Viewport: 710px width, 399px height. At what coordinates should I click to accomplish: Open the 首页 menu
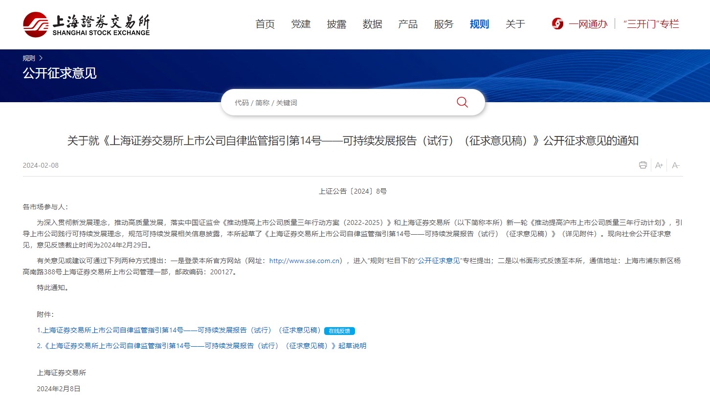[265, 24]
